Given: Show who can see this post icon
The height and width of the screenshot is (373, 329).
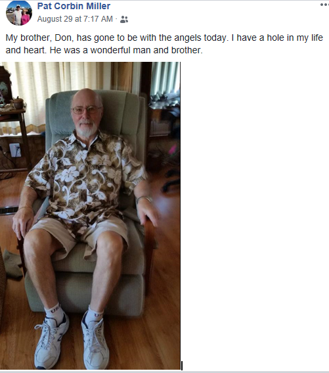Looking at the screenshot, I should (124, 19).
